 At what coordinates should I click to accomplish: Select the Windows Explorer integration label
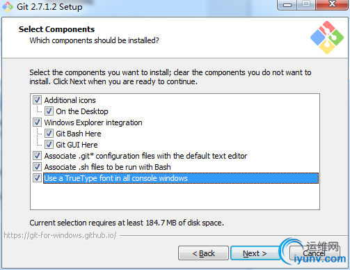(93, 122)
